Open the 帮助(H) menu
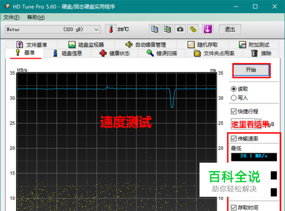The height and width of the screenshot is (211, 285). coord(36,18)
